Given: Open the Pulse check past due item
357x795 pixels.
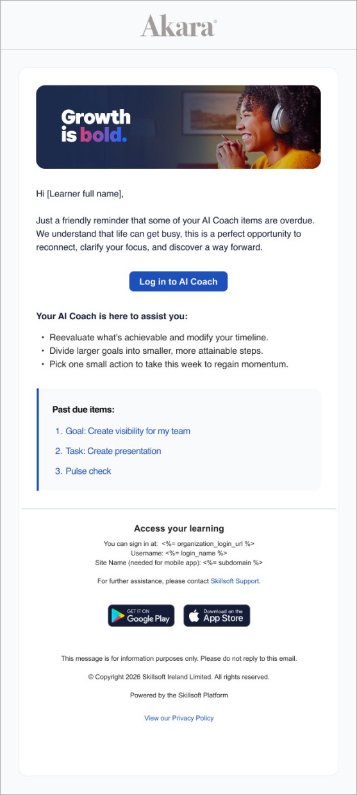Looking at the screenshot, I should (88, 471).
